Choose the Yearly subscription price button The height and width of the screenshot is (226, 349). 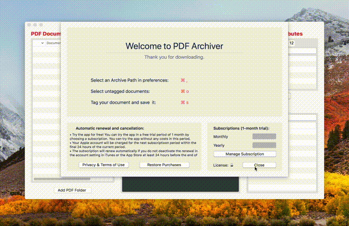tap(264, 146)
